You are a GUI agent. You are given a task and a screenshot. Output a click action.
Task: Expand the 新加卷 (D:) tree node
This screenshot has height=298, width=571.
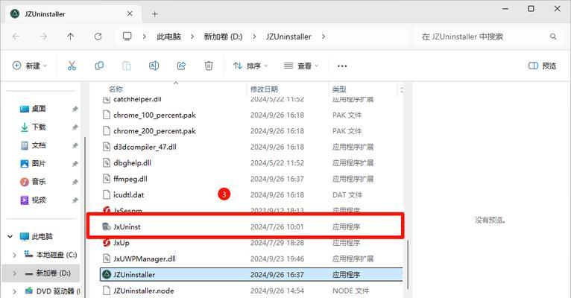coord(15,273)
